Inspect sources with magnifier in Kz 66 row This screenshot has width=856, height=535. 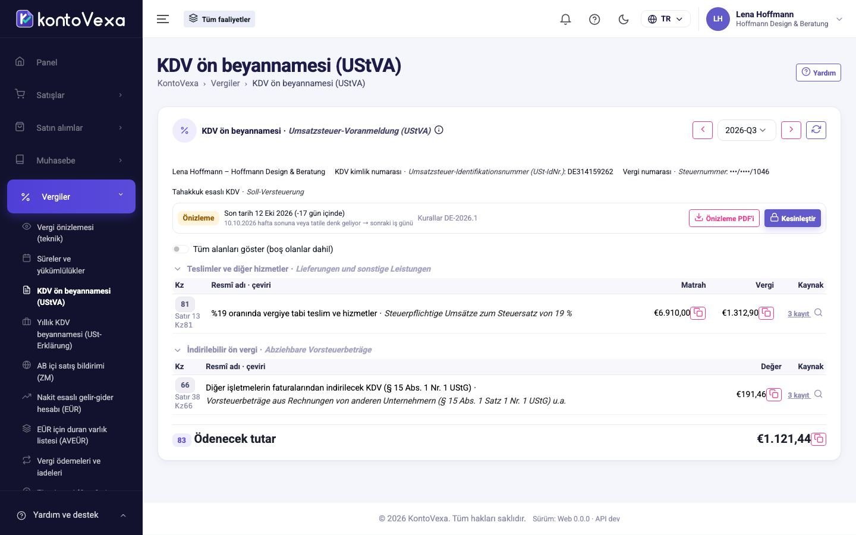819,394
